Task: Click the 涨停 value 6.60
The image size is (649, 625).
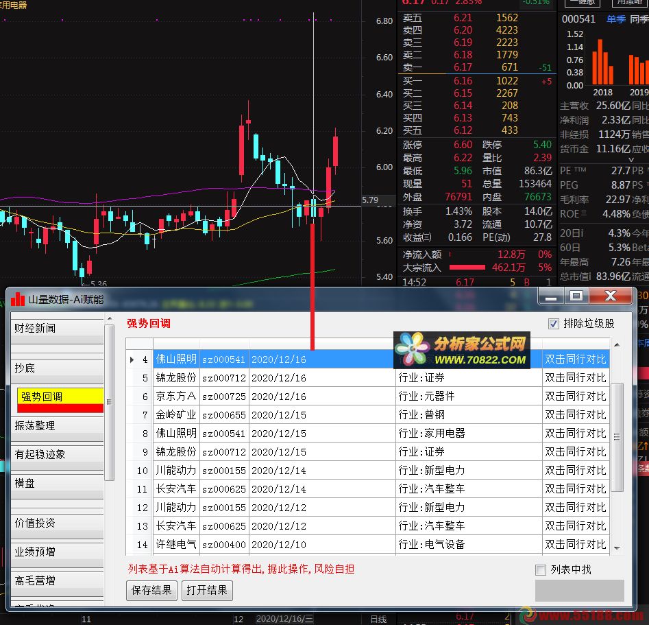Action: click(463, 145)
